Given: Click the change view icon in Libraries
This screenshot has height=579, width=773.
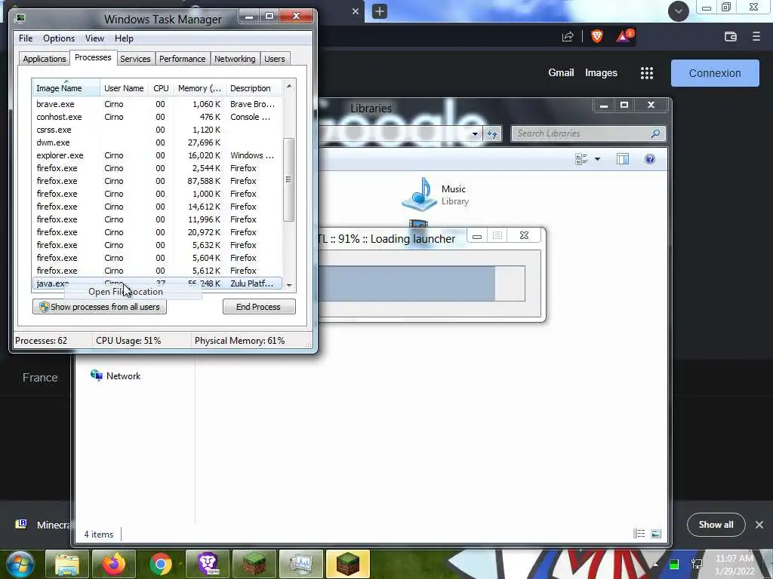Looking at the screenshot, I should [x=581, y=159].
